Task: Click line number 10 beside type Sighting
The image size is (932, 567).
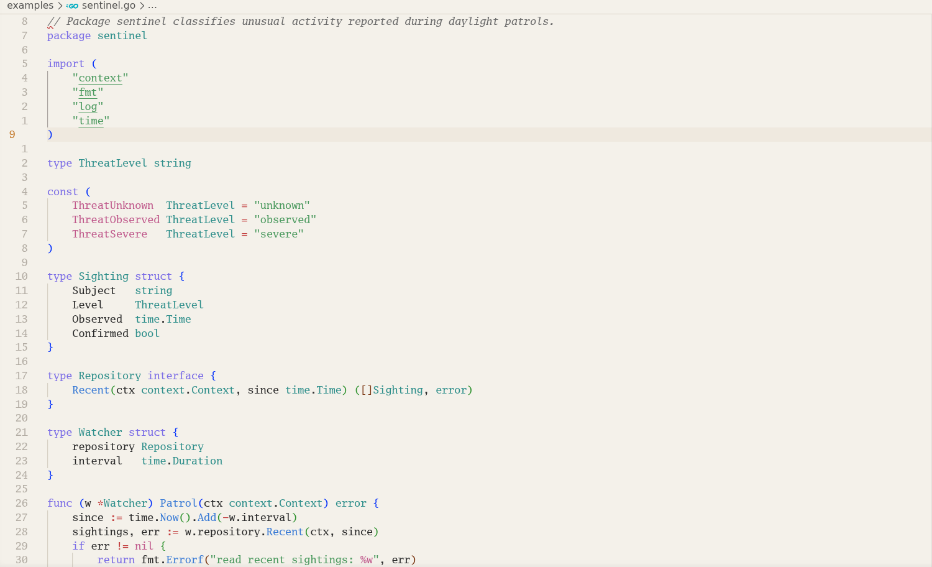Action: [x=22, y=276]
